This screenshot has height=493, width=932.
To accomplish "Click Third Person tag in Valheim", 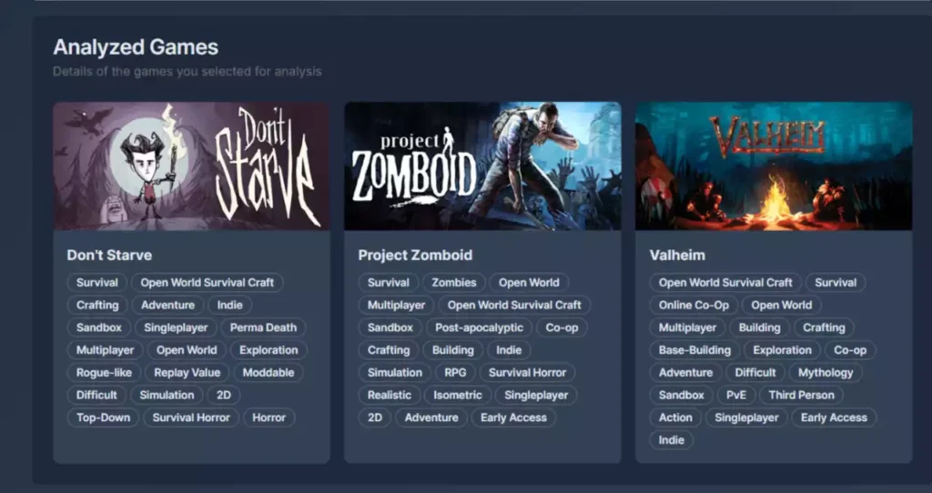I will click(x=801, y=395).
